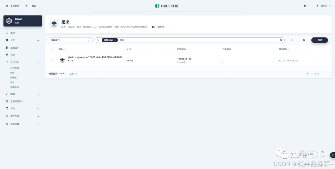
Task: Click the default project cell
Action: pyautogui.click(x=129, y=61)
